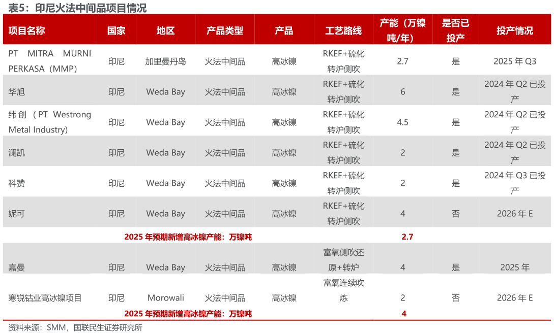Select the 妮可 project name
The image size is (554, 334).
click(x=17, y=213)
